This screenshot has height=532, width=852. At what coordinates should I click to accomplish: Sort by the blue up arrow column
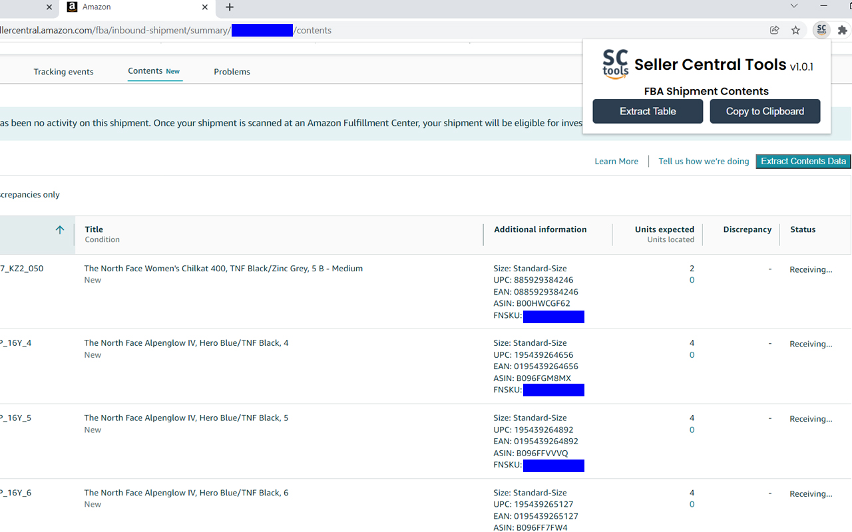[60, 229]
